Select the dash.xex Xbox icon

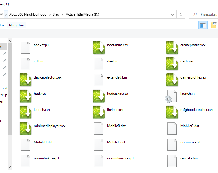pos(172,64)
